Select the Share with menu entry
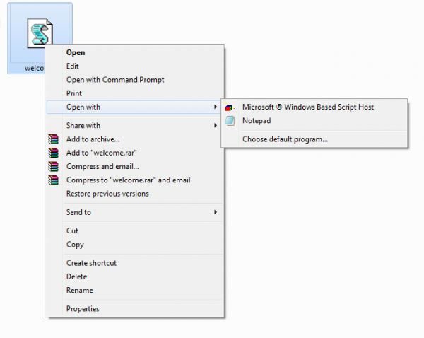This screenshot has height=338, width=424. click(x=134, y=126)
